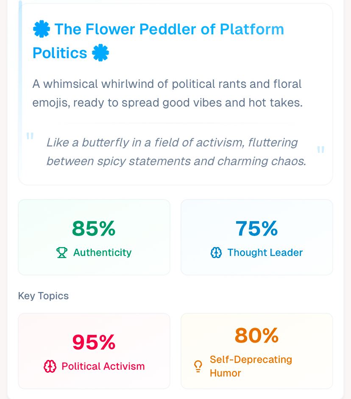Click the red brain icon by Political Activism

(50, 366)
